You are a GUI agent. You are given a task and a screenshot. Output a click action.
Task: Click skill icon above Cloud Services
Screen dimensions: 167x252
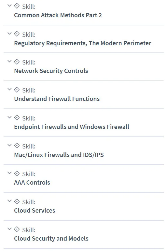17,202
